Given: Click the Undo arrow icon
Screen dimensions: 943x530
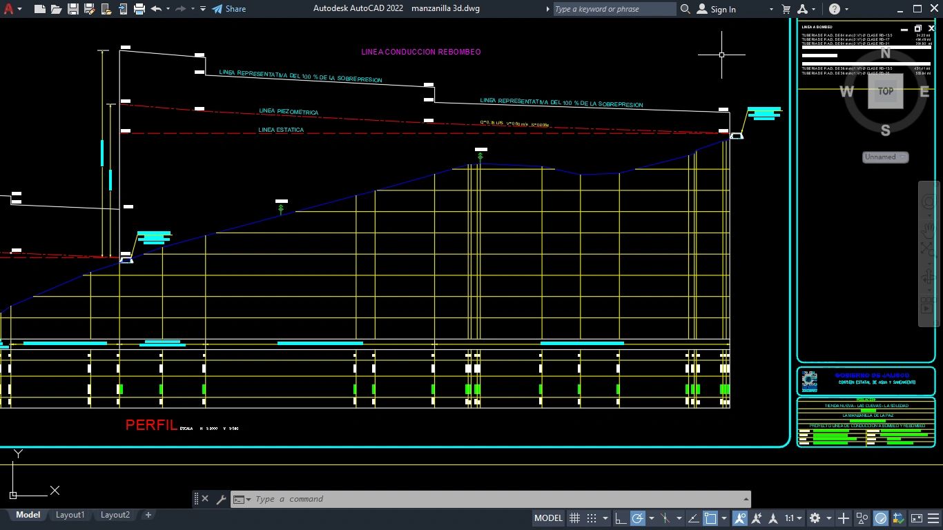Looking at the screenshot, I should [156, 9].
